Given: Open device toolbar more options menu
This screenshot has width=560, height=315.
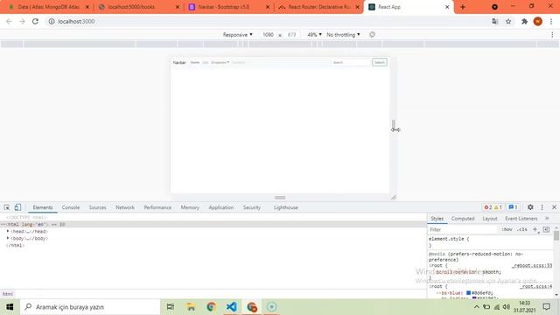Looking at the screenshot, I should tap(552, 35).
